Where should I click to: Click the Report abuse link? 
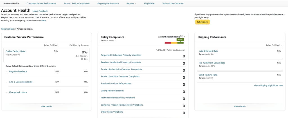pyautogui.click(x=7, y=29)
